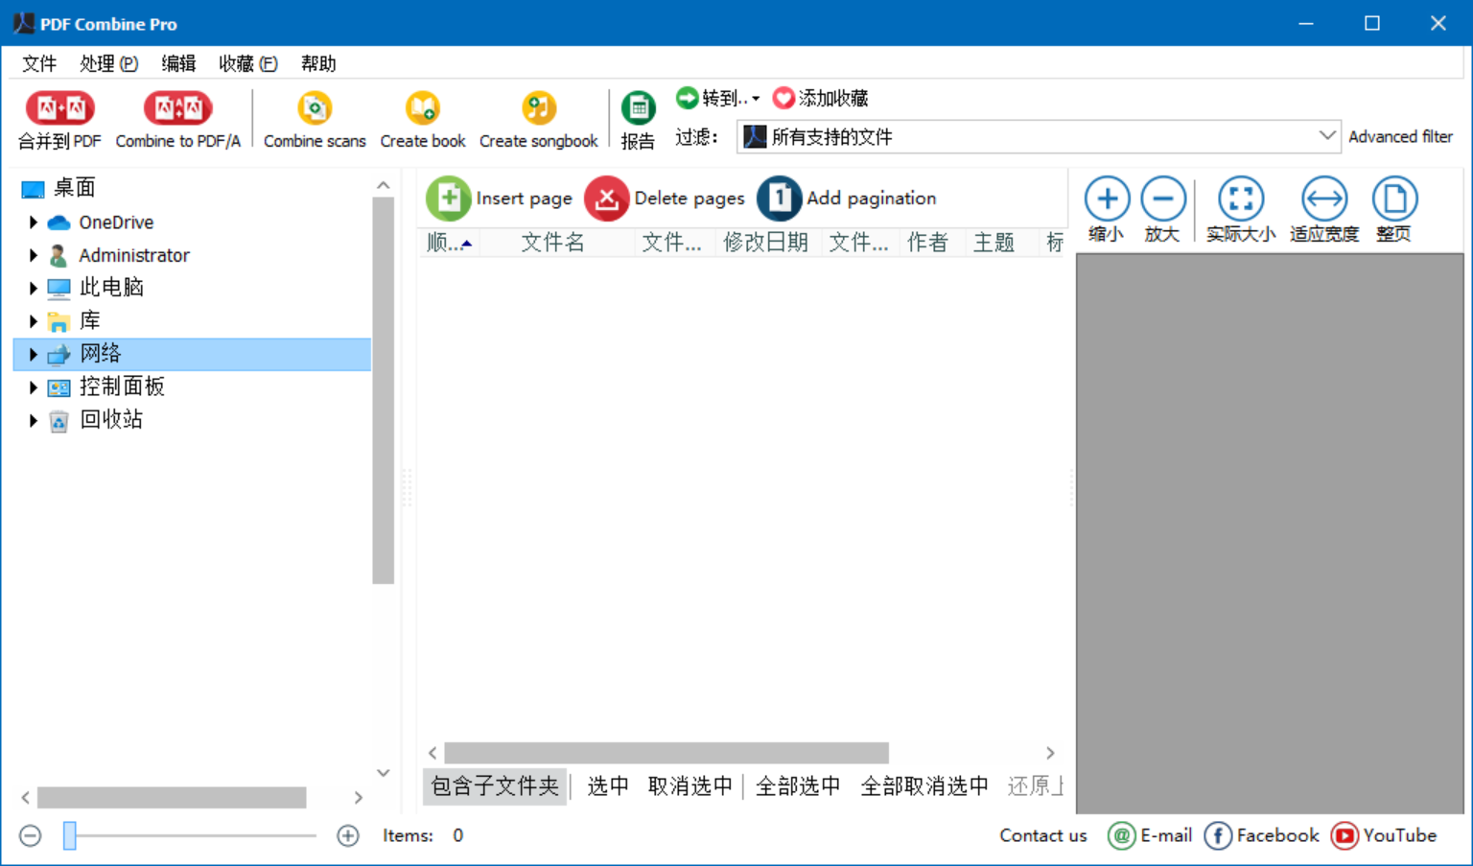Click the zoom-in plus icon in status bar
The image size is (1473, 866).
pos(348,836)
